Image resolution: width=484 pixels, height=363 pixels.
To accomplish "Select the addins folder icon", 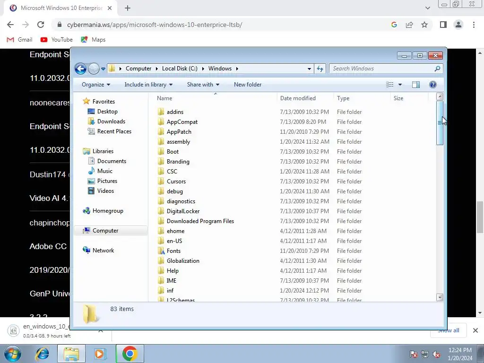I will [161, 112].
